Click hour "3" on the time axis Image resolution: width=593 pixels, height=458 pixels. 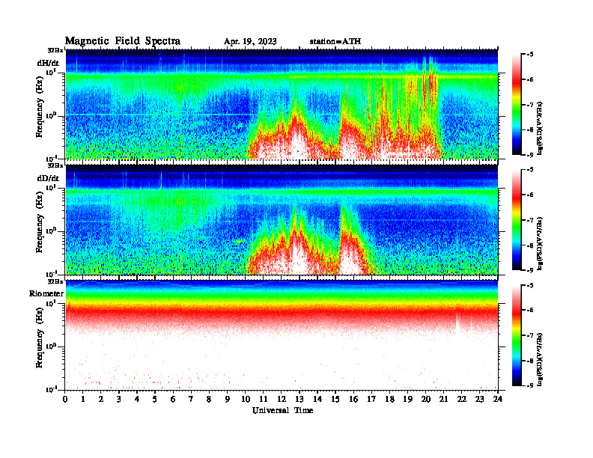click(x=119, y=400)
